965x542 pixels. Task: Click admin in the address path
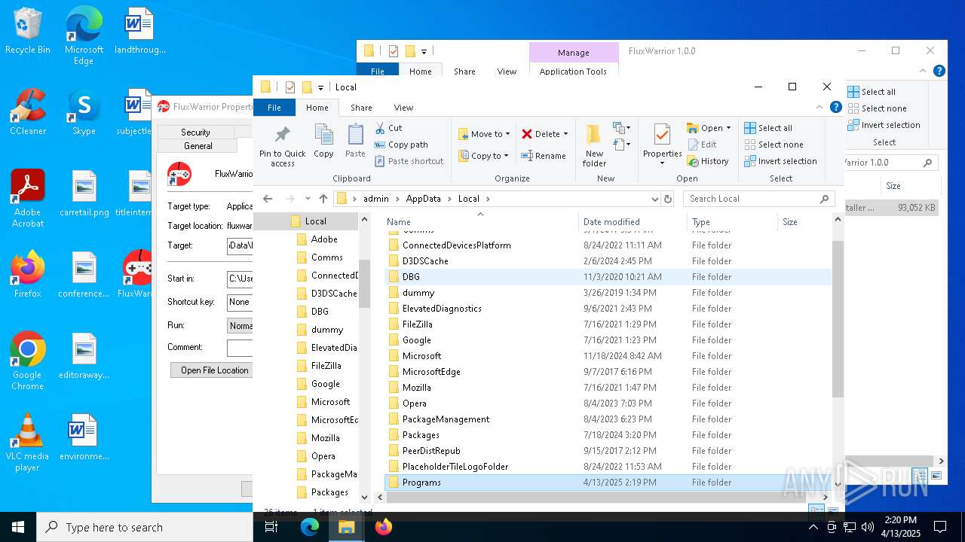pos(376,199)
